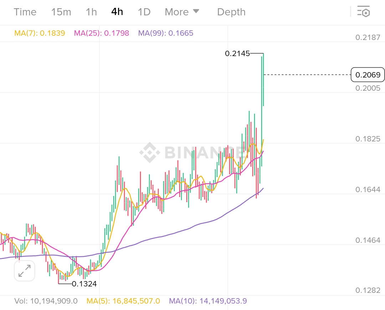Tap the Vol: 10,194,909.0 label
Viewport: 385px width, 310px height.
pyautogui.click(x=46, y=301)
